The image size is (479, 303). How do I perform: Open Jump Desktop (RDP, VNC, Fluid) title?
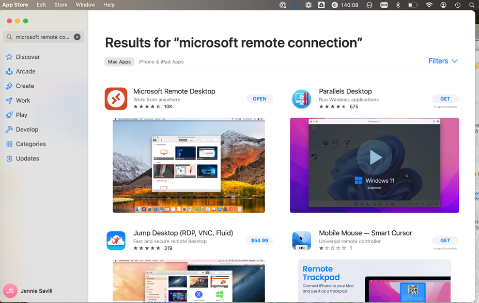click(x=183, y=233)
